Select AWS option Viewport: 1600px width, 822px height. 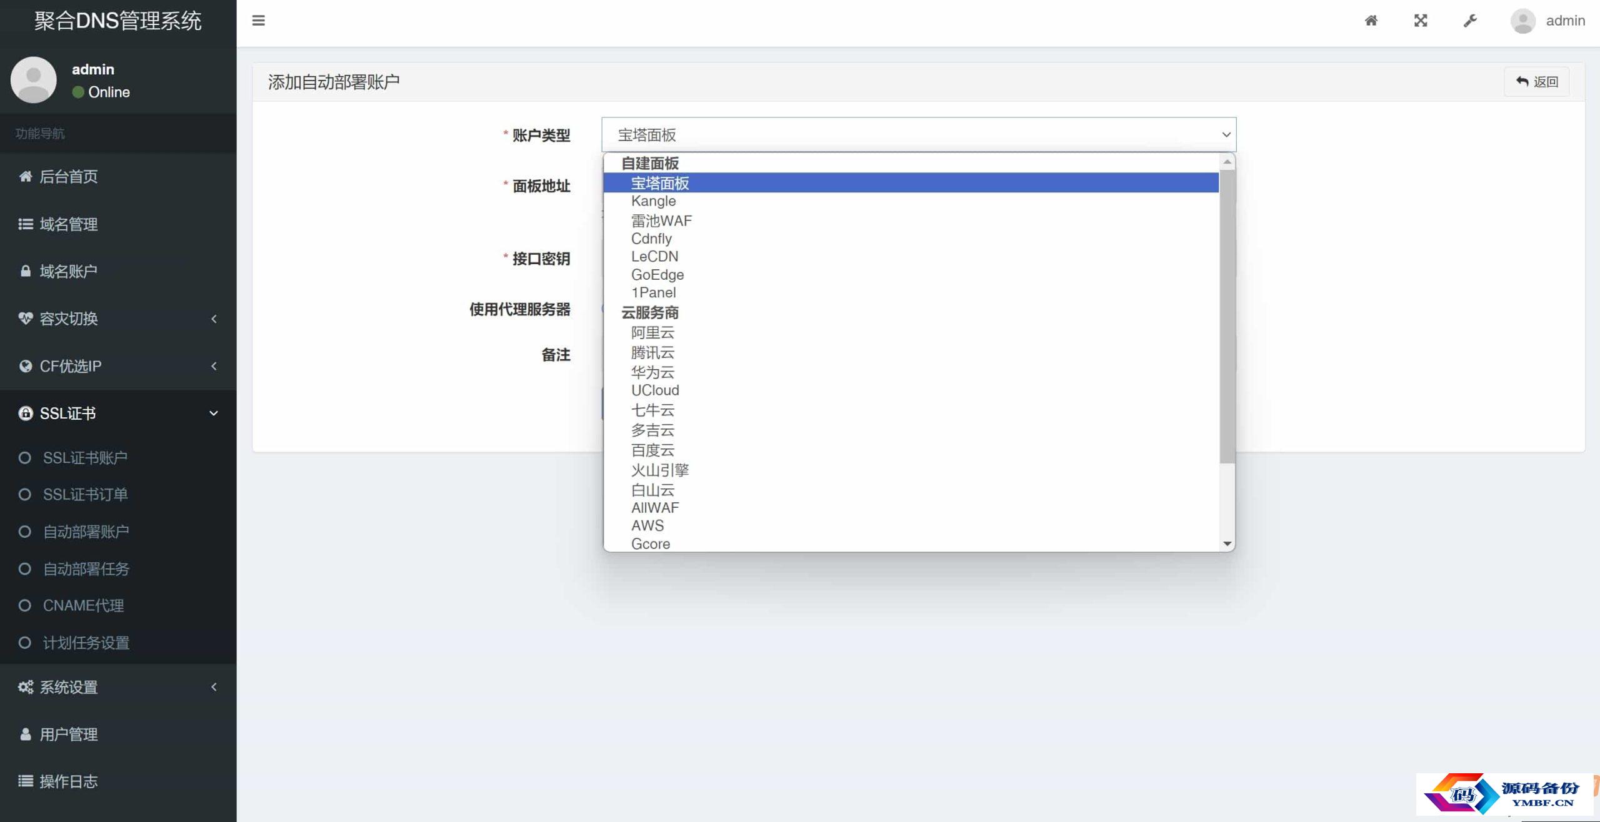(911, 526)
